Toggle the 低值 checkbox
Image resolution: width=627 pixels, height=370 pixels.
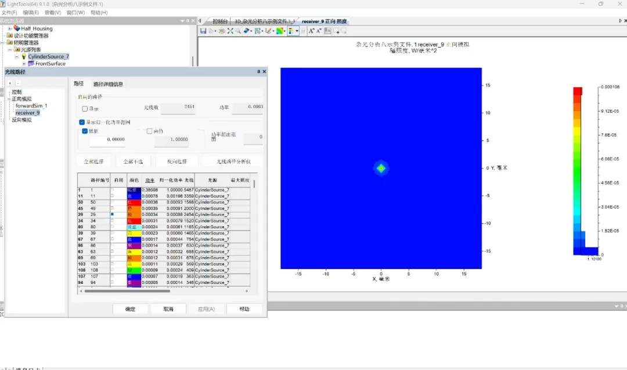85,131
